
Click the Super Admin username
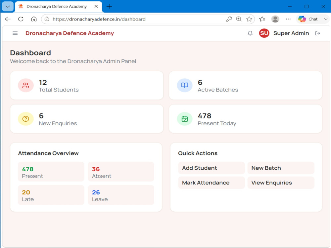pos(291,33)
